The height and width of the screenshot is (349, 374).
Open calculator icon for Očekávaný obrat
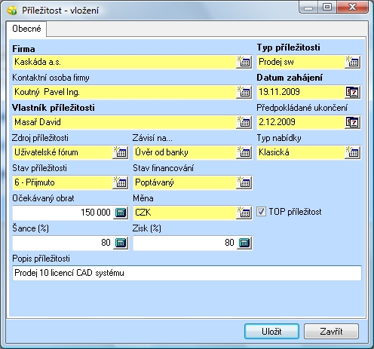121,213
